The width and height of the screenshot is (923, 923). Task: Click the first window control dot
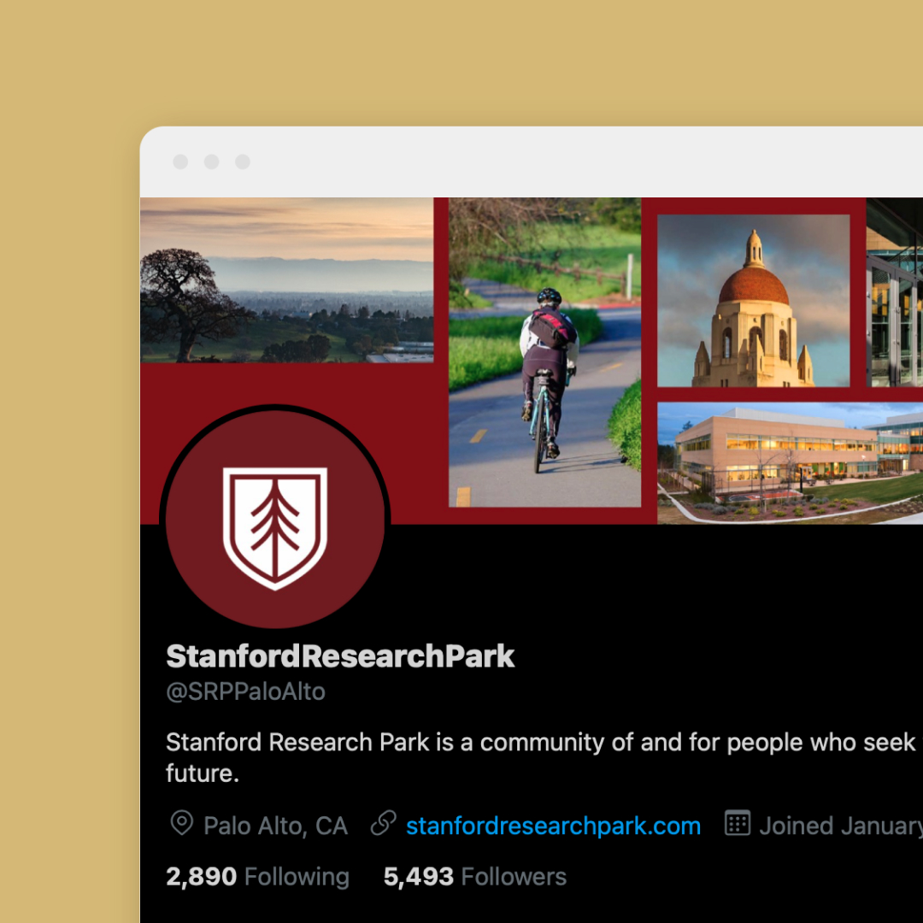180,162
